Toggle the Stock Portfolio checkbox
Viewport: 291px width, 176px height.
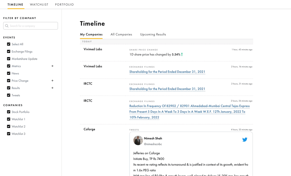[x=8, y=112]
